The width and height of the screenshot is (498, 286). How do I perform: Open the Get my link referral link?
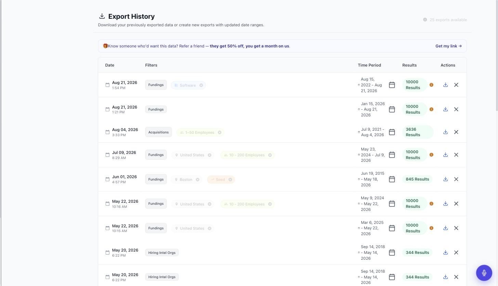448,46
